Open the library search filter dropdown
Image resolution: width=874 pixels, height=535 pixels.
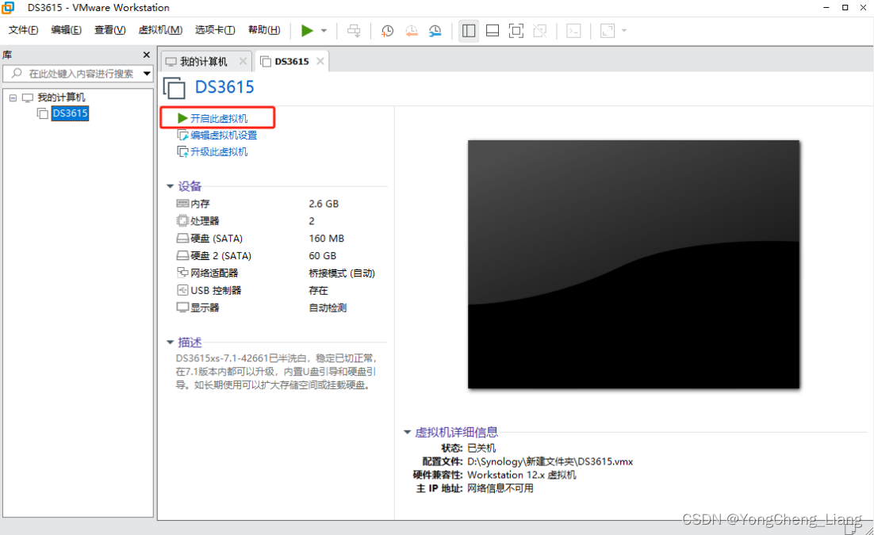[x=147, y=74]
